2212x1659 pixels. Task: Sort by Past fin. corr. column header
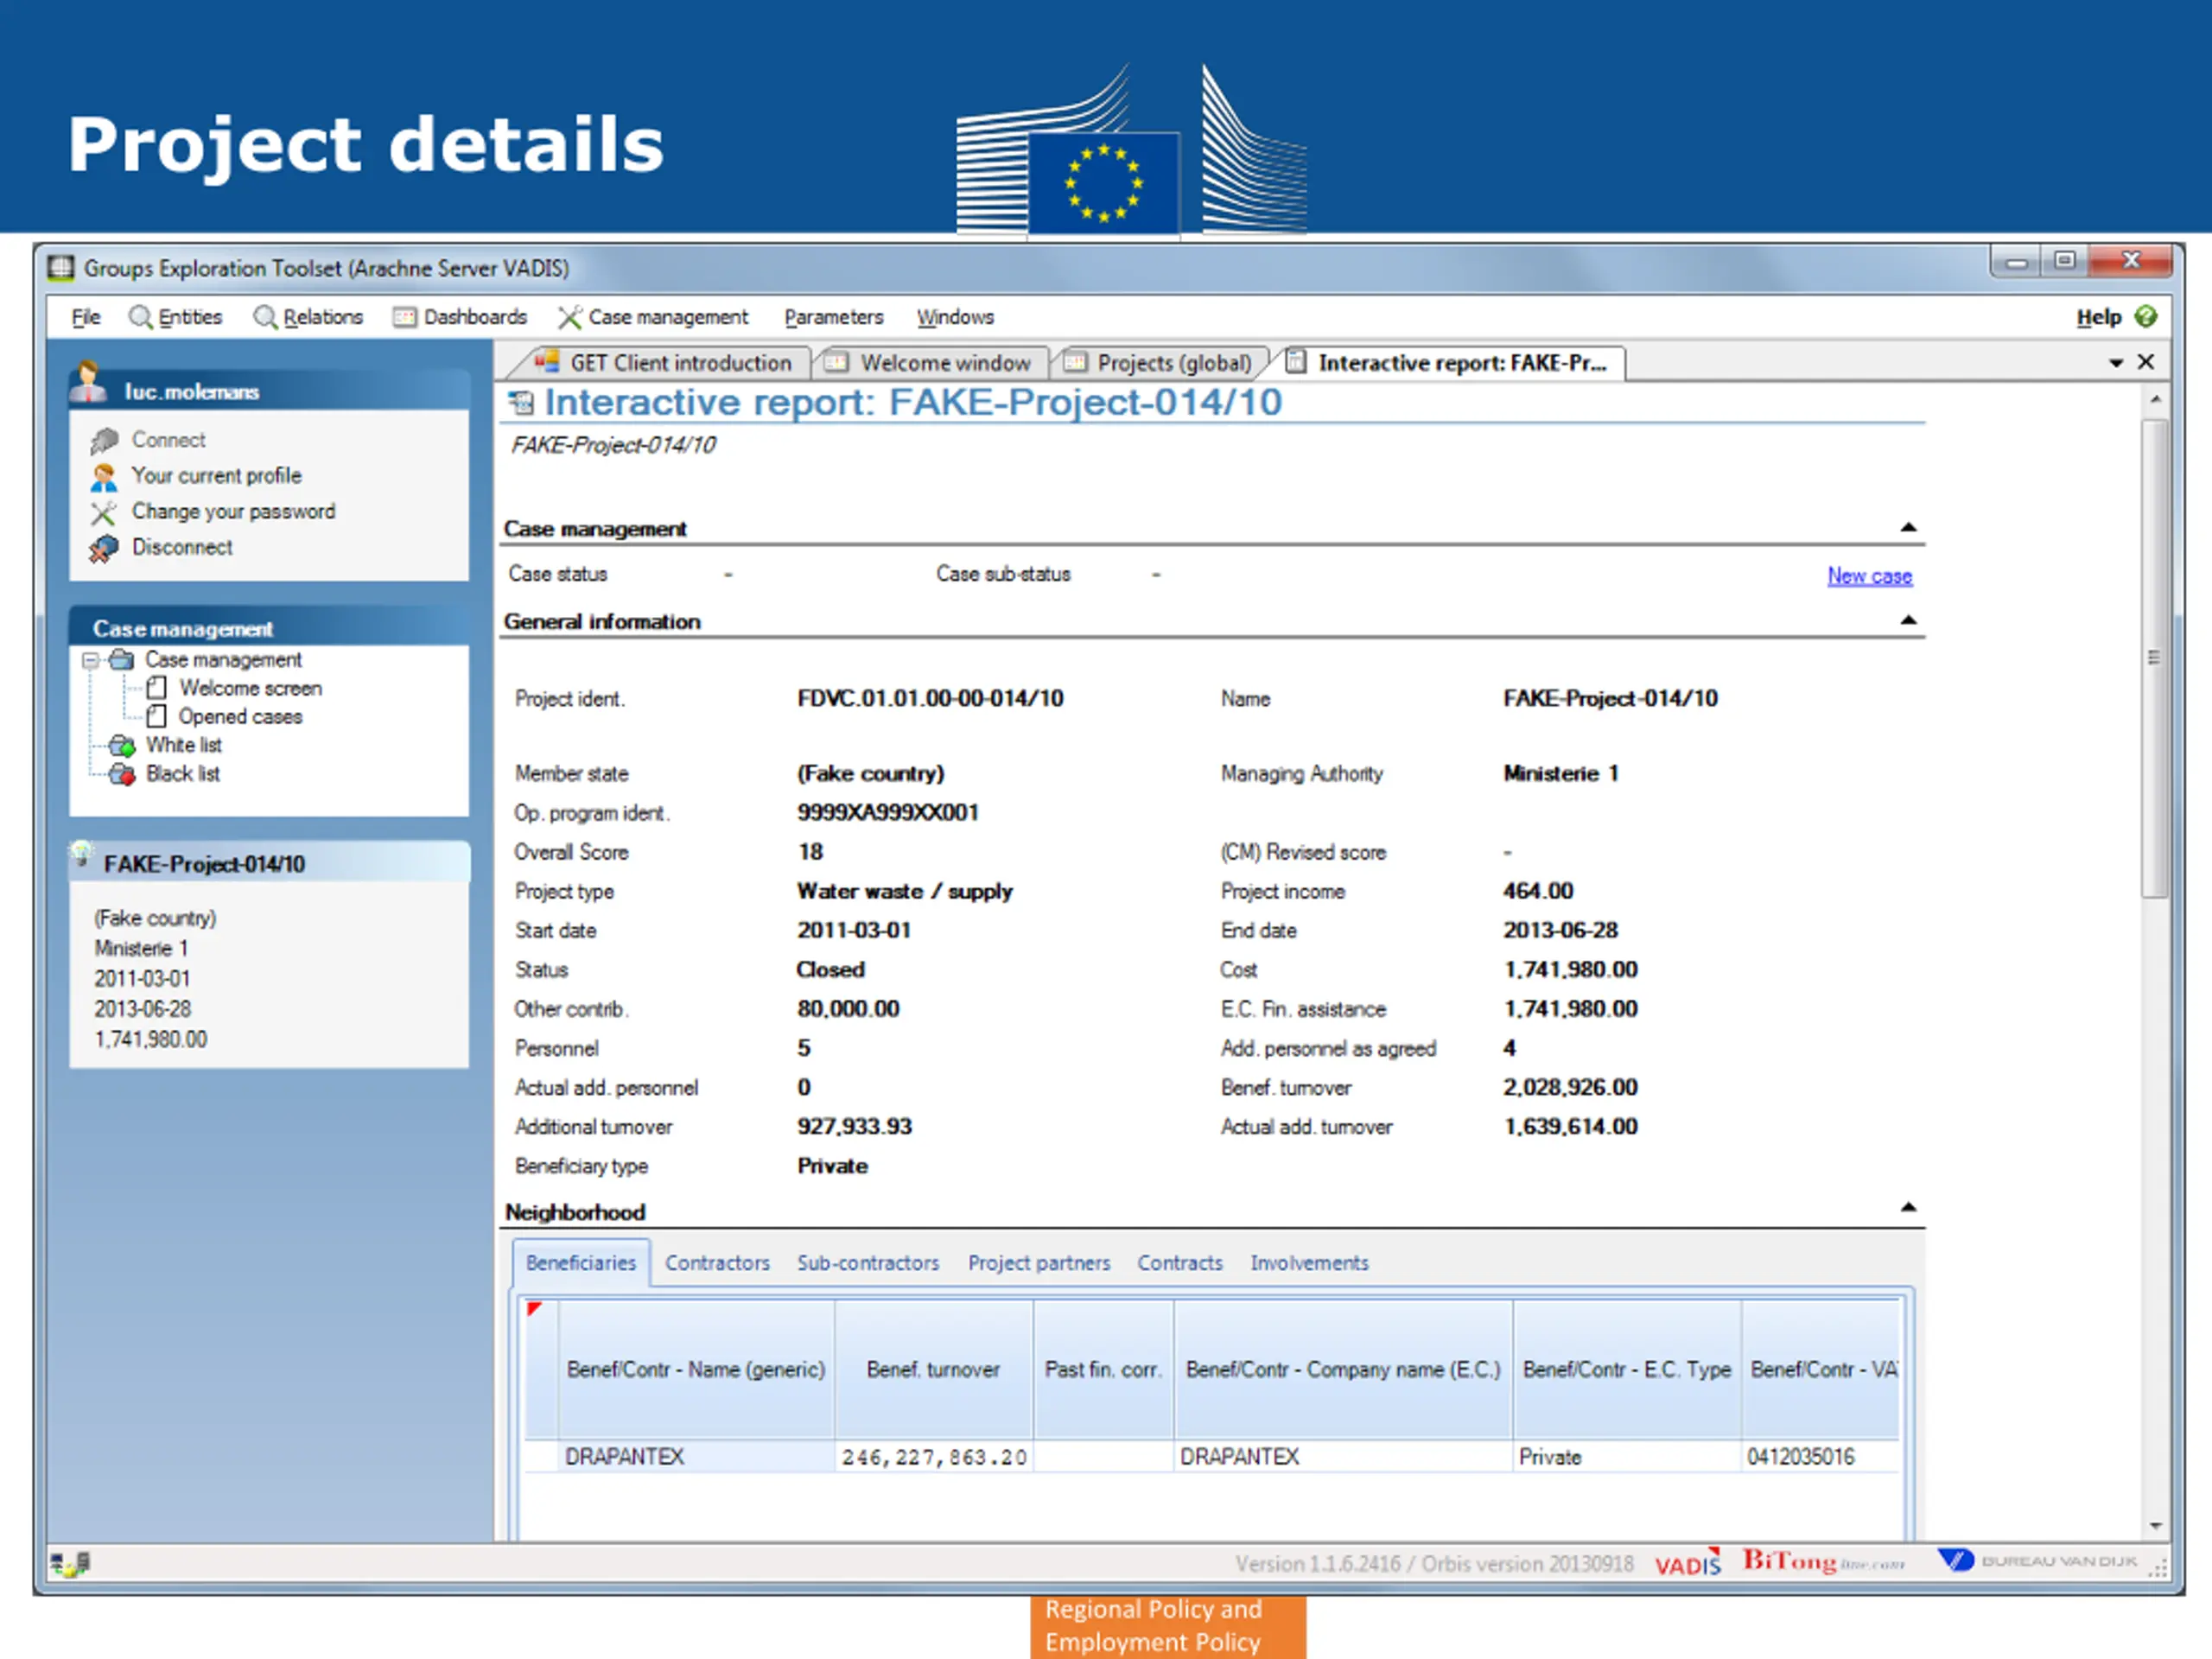tap(1103, 1369)
